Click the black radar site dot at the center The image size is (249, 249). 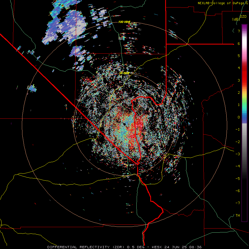pyautogui.click(x=124, y=124)
